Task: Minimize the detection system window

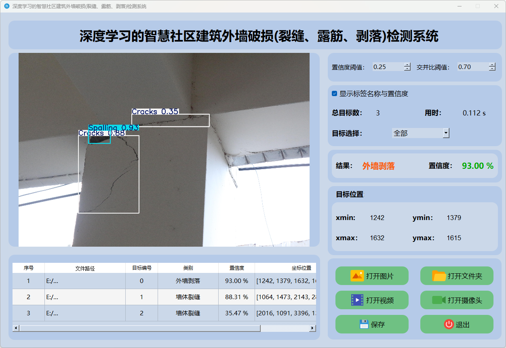Action: [459, 6]
